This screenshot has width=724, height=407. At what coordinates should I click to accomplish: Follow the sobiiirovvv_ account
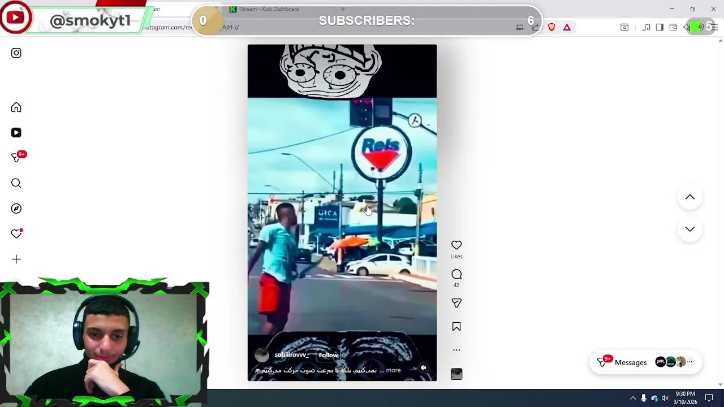coord(328,355)
